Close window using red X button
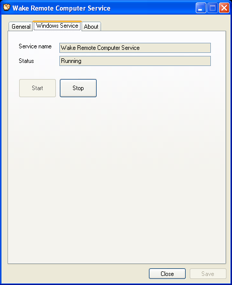232x285 pixels. click(x=224, y=8)
